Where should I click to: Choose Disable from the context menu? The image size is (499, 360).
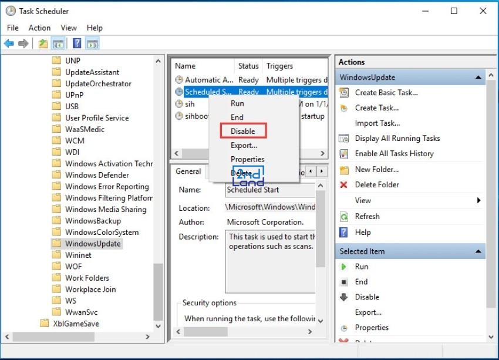[242, 131]
